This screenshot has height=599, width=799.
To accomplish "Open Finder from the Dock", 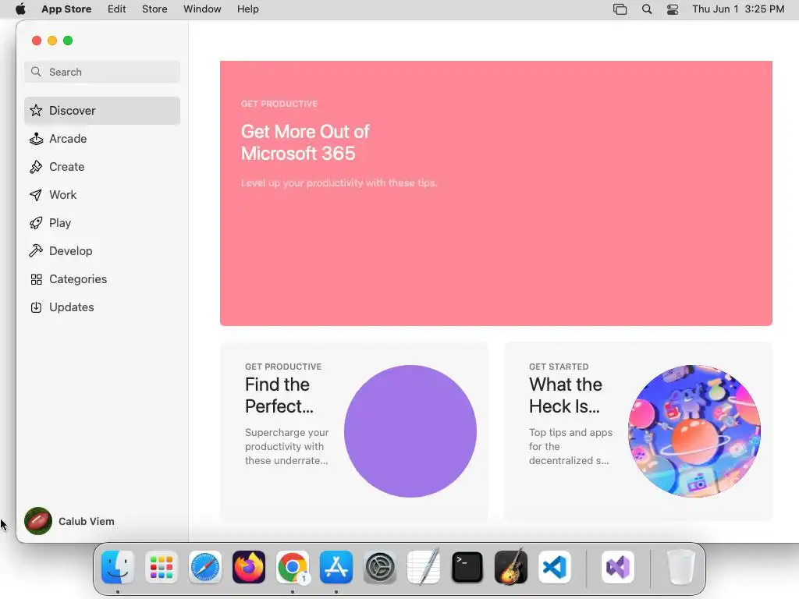I will click(118, 567).
